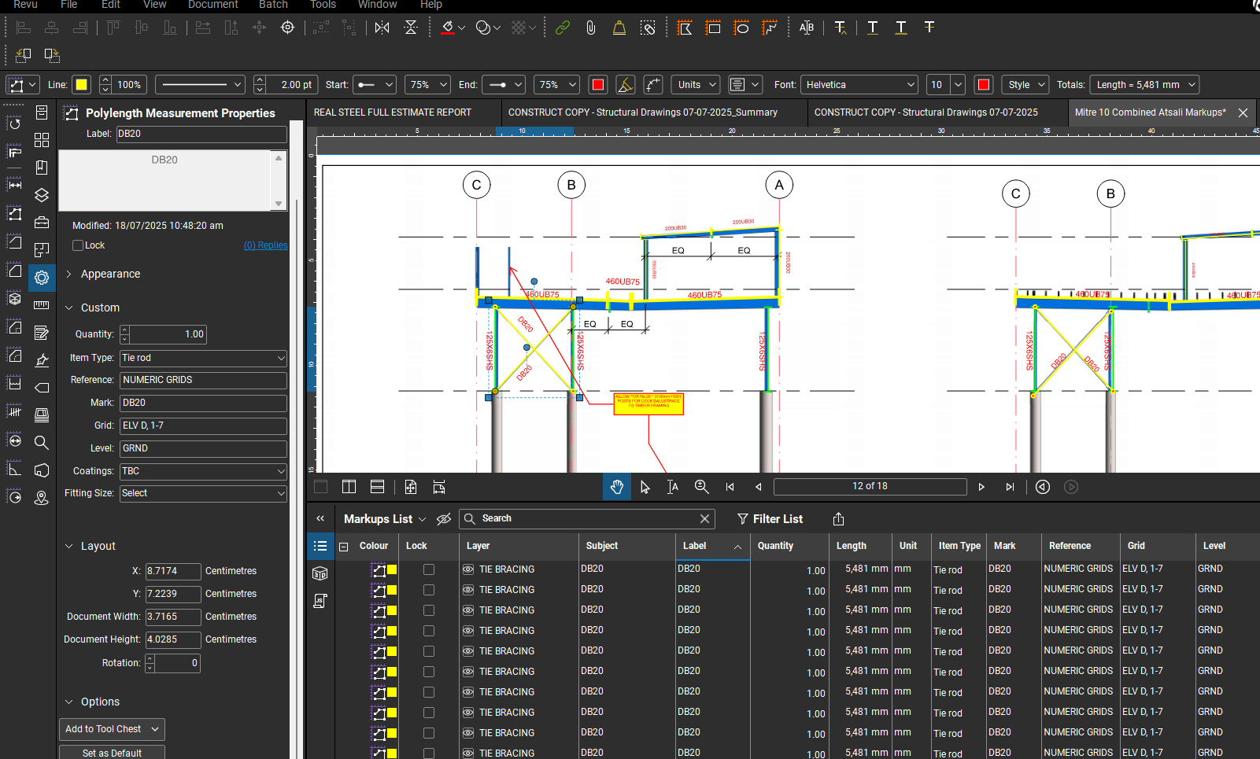The image size is (1260, 759).
Task: Go to last page
Action: pyautogui.click(x=1010, y=487)
